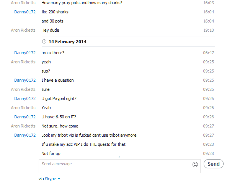Select the 'U have 6.50 on iT?' message
The image size is (245, 184).
[x=59, y=117]
